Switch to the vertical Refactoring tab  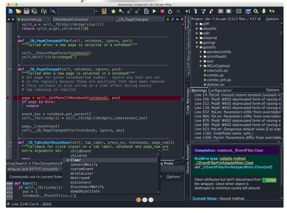188,39
